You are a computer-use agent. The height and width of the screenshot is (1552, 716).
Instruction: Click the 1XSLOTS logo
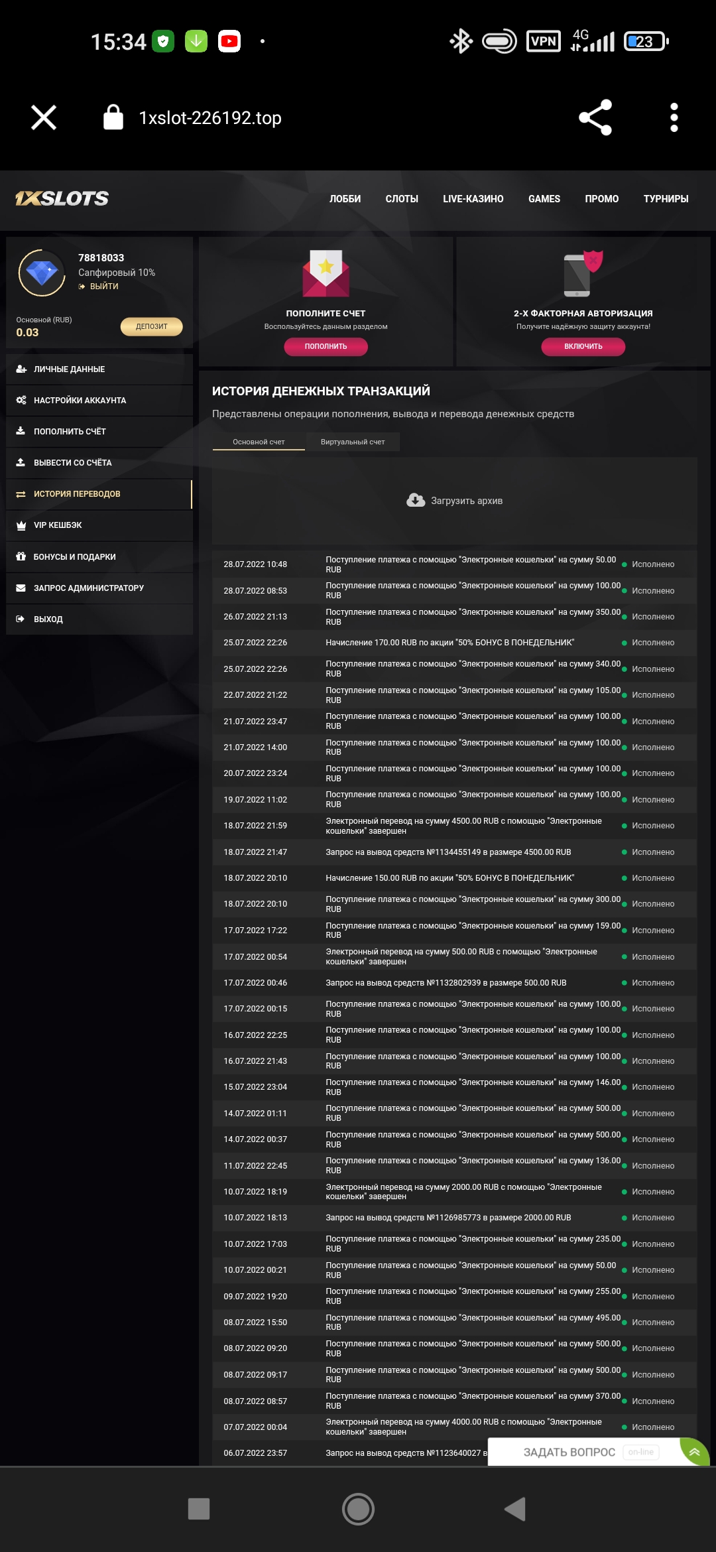[62, 198]
